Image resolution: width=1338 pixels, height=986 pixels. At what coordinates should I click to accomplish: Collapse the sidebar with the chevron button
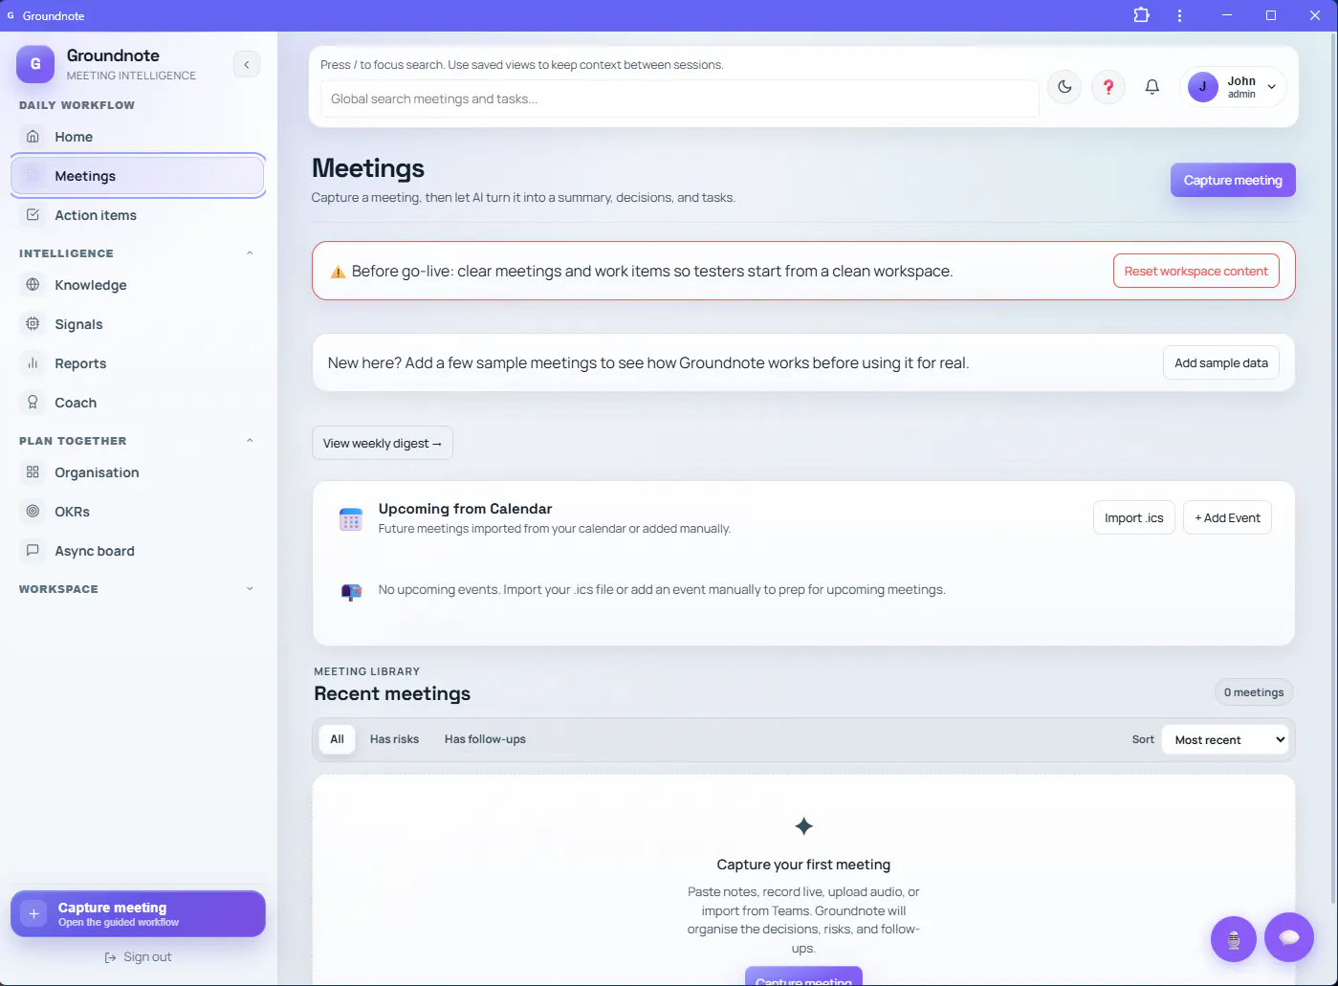point(247,64)
